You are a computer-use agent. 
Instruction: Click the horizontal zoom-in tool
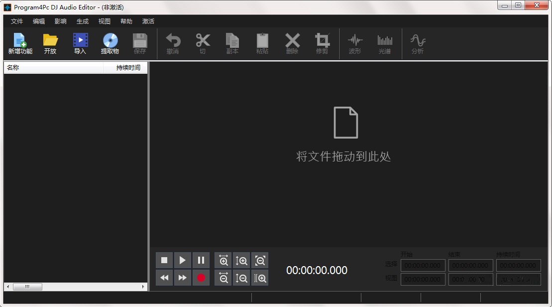click(222, 260)
